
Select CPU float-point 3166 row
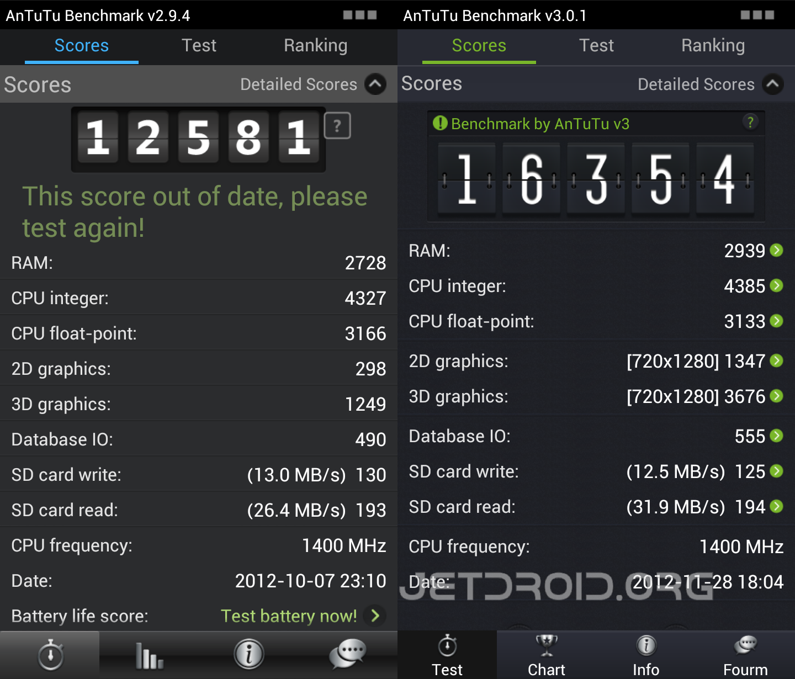(199, 333)
